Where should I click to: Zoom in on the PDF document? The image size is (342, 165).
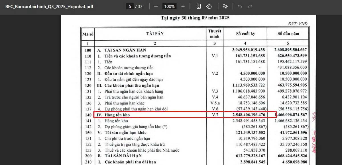point(183,6)
